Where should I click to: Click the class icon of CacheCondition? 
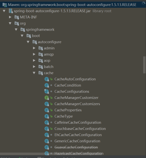pos(47,85)
